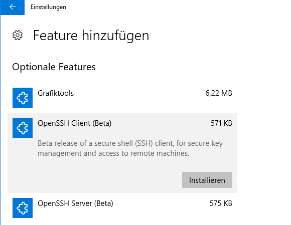Click the Optionale Features section heading
The width and height of the screenshot is (291, 225).
point(54,67)
